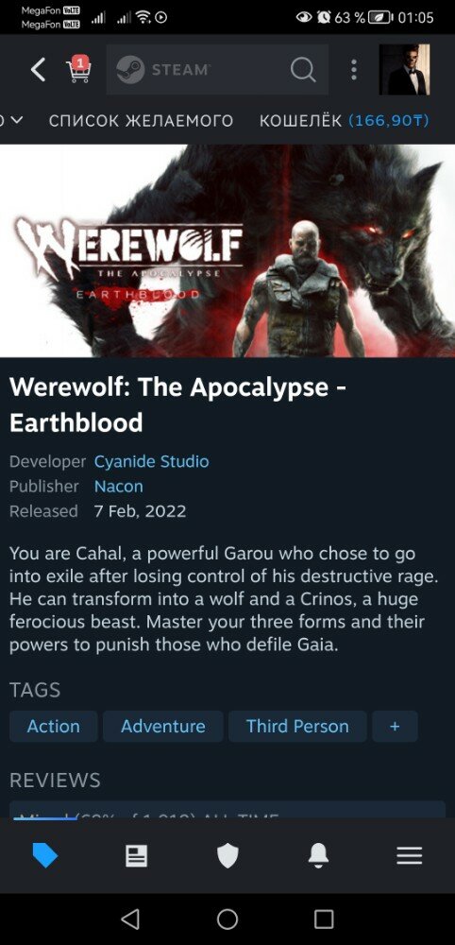This screenshot has height=945, width=455.
Task: Open the hamburger menu in the bottom bar
Action: pyautogui.click(x=410, y=855)
